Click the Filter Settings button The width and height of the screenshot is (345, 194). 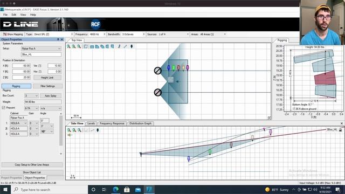click(x=47, y=86)
